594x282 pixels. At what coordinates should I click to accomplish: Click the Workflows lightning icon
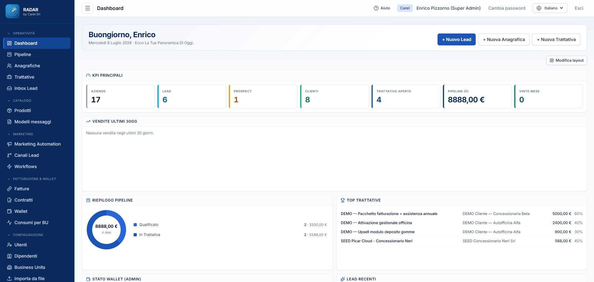[x=9, y=167]
